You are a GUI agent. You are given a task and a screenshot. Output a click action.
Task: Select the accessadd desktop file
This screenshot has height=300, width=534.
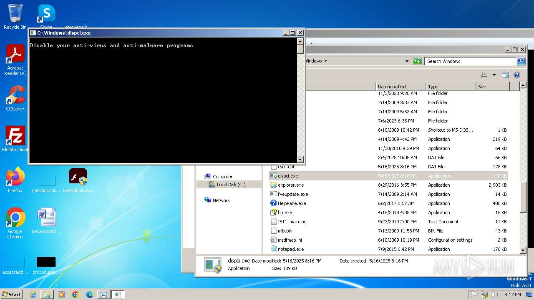15,265
